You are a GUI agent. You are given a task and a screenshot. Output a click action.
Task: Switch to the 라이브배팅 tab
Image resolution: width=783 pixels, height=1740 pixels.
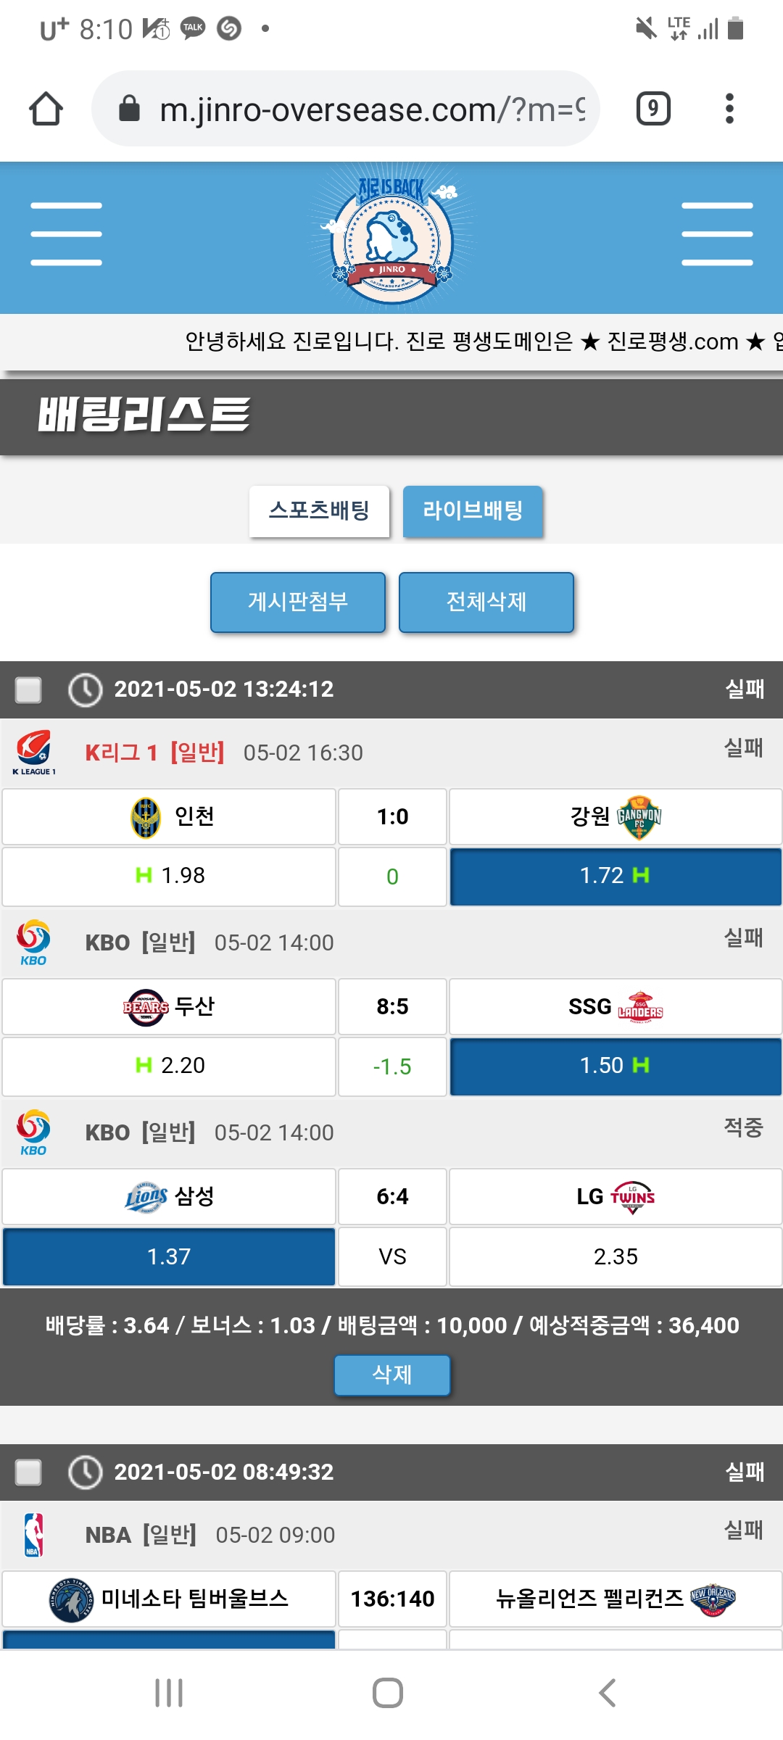tap(473, 511)
